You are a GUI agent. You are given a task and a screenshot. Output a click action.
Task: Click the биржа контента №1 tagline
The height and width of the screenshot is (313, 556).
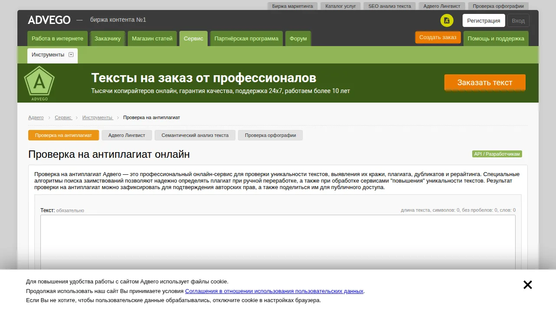click(x=118, y=20)
